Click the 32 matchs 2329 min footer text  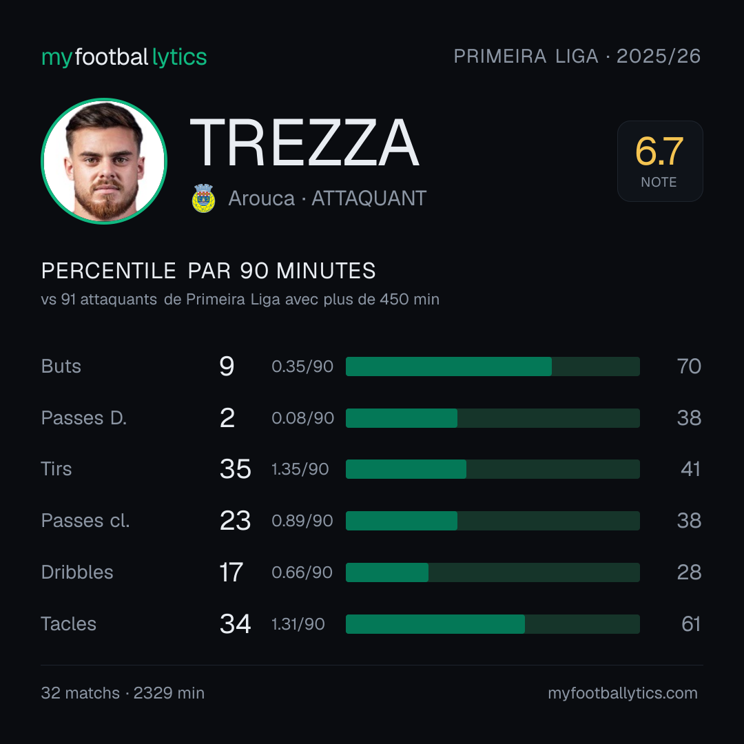[x=123, y=693]
